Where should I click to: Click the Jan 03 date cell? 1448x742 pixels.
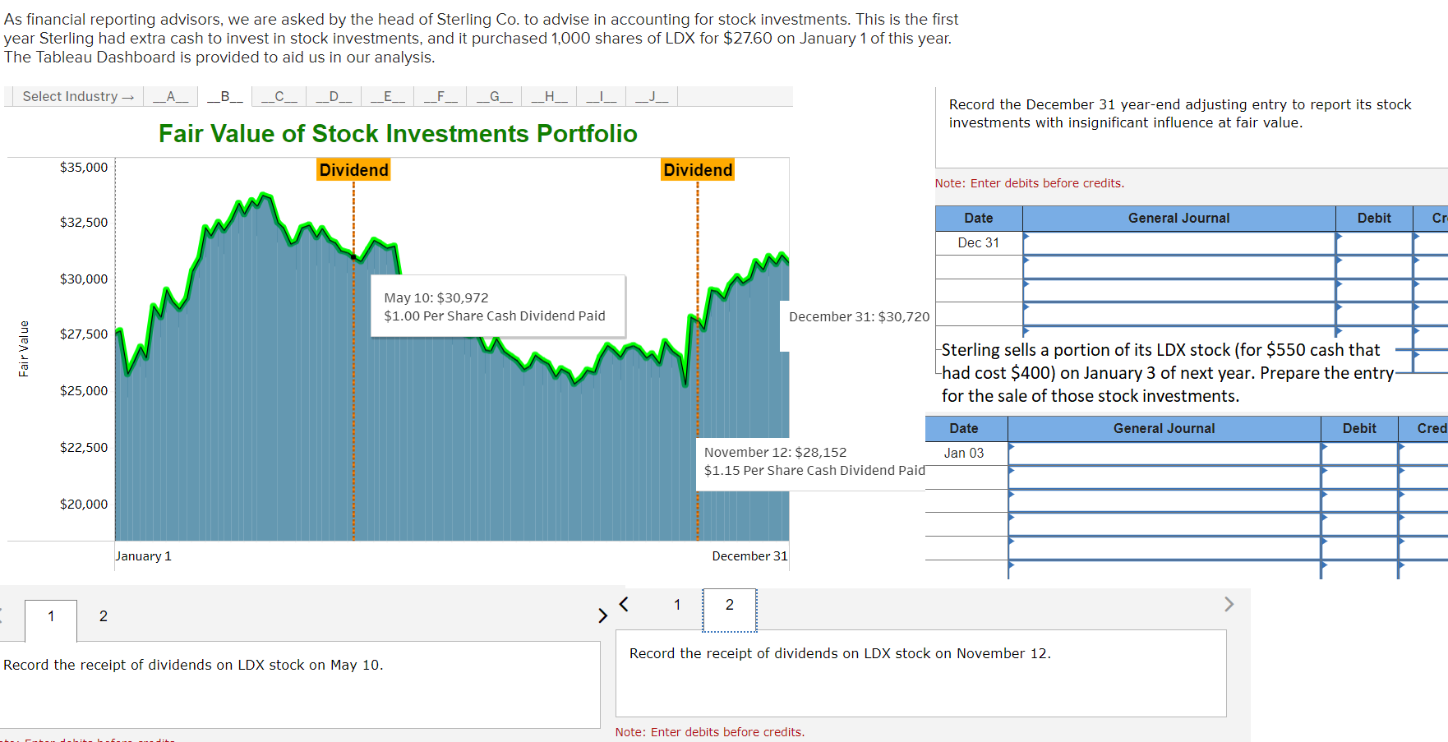[x=964, y=454]
